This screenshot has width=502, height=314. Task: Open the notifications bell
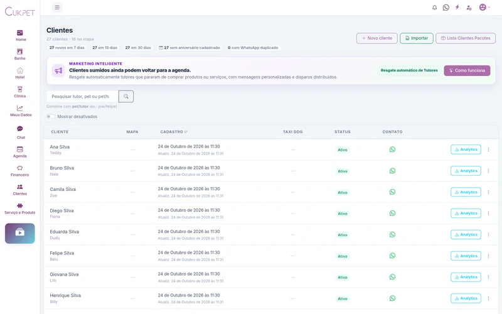point(434,8)
